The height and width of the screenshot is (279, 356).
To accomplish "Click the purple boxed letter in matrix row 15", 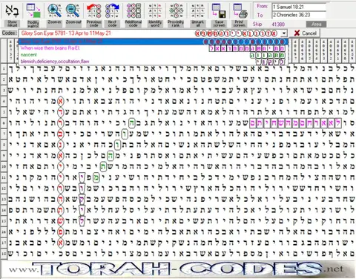I will (x=82, y=221).
